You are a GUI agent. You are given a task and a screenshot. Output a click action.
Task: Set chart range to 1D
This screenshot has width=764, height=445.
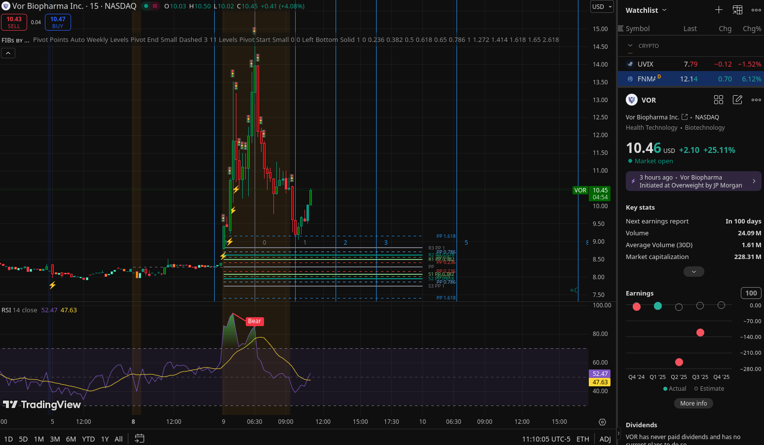[x=8, y=439]
